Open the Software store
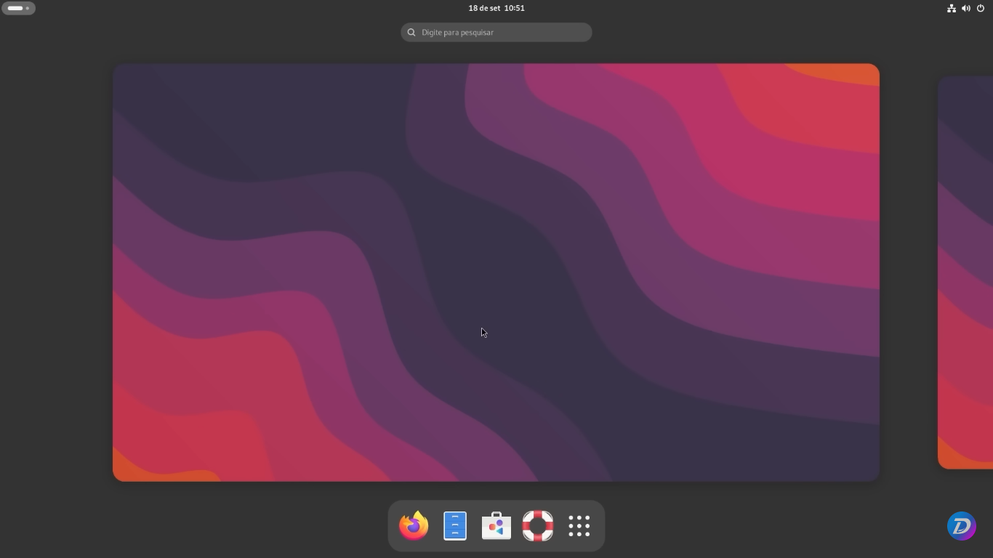Image resolution: width=993 pixels, height=558 pixels. tap(496, 525)
